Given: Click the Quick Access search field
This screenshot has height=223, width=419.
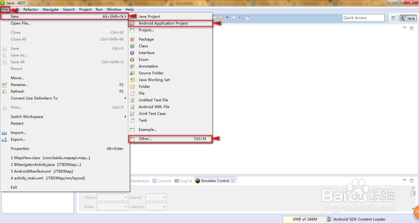Looking at the screenshot, I should coord(363,18).
